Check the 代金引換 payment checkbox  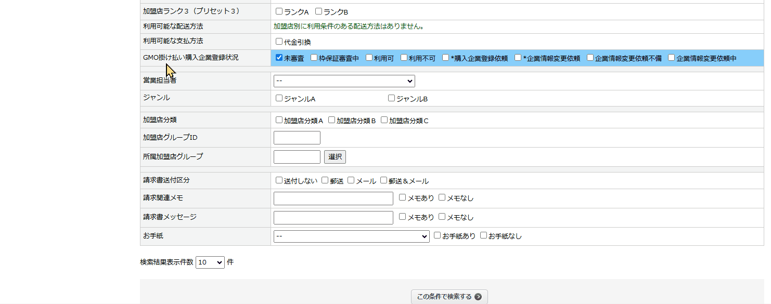pyautogui.click(x=279, y=42)
